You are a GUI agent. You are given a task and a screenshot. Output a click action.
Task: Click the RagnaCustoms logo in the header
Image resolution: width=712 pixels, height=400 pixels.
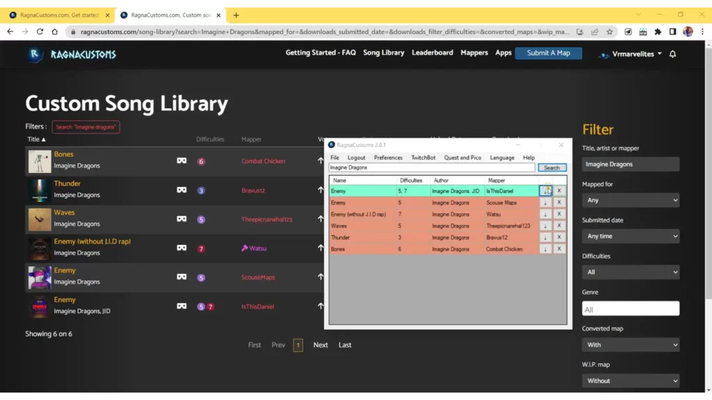click(72, 54)
